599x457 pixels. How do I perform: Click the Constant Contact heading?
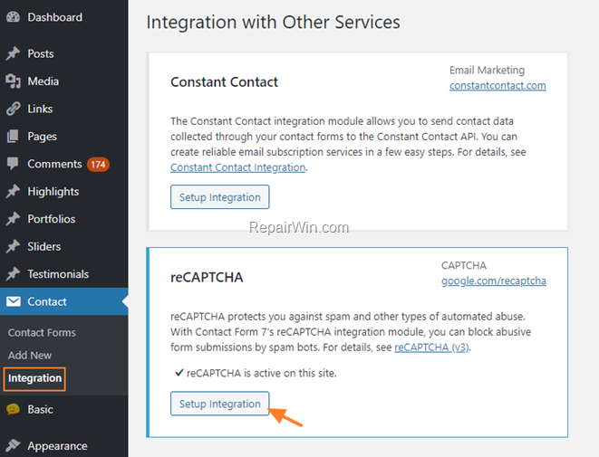224,82
